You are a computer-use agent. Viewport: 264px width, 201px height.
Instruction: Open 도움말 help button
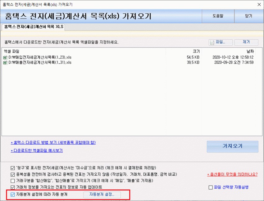point(218,16)
